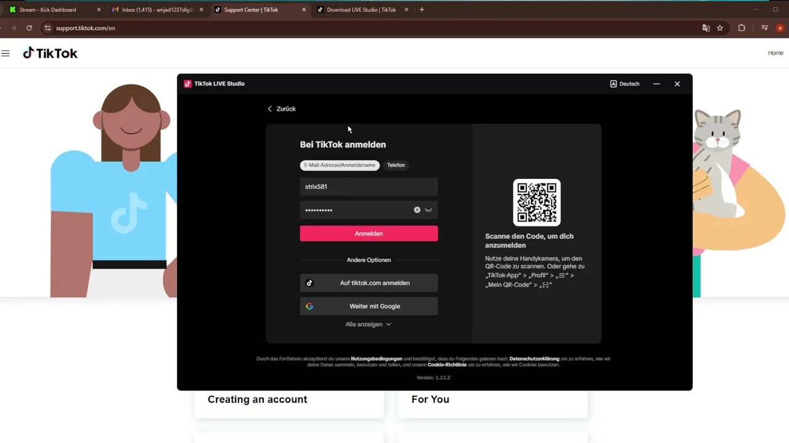Go back with the Zurück arrow
This screenshot has height=443, width=789.
281,109
